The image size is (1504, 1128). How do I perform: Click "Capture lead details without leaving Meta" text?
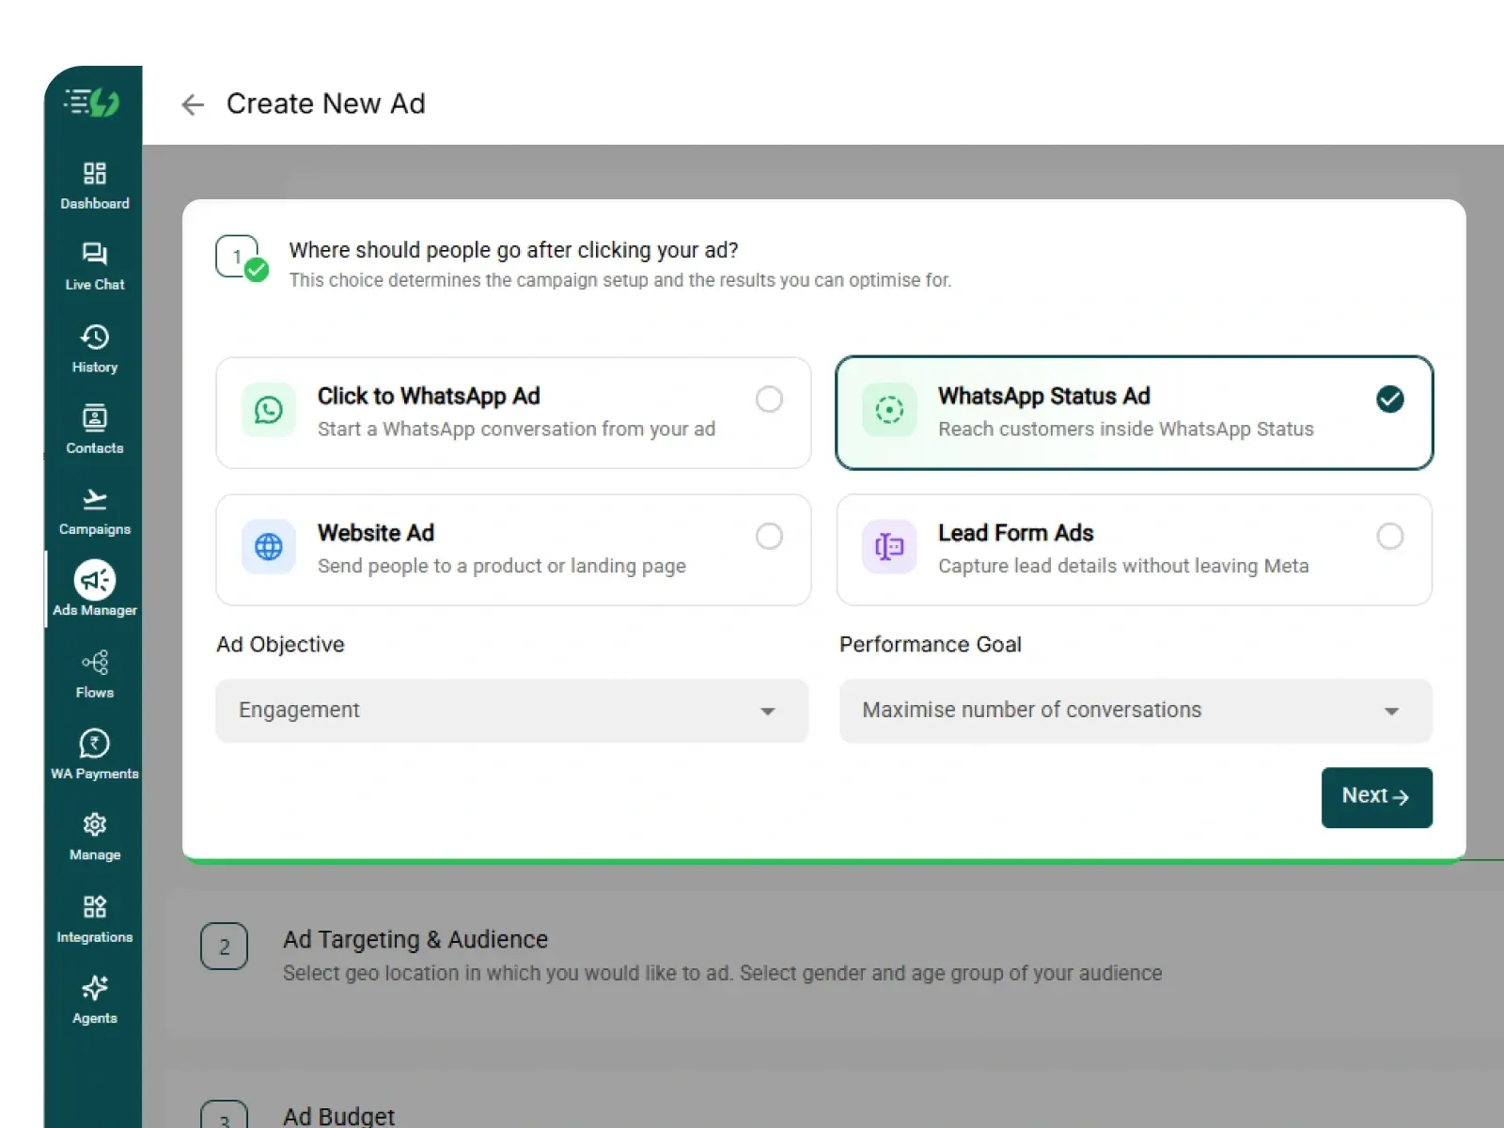1123,566
